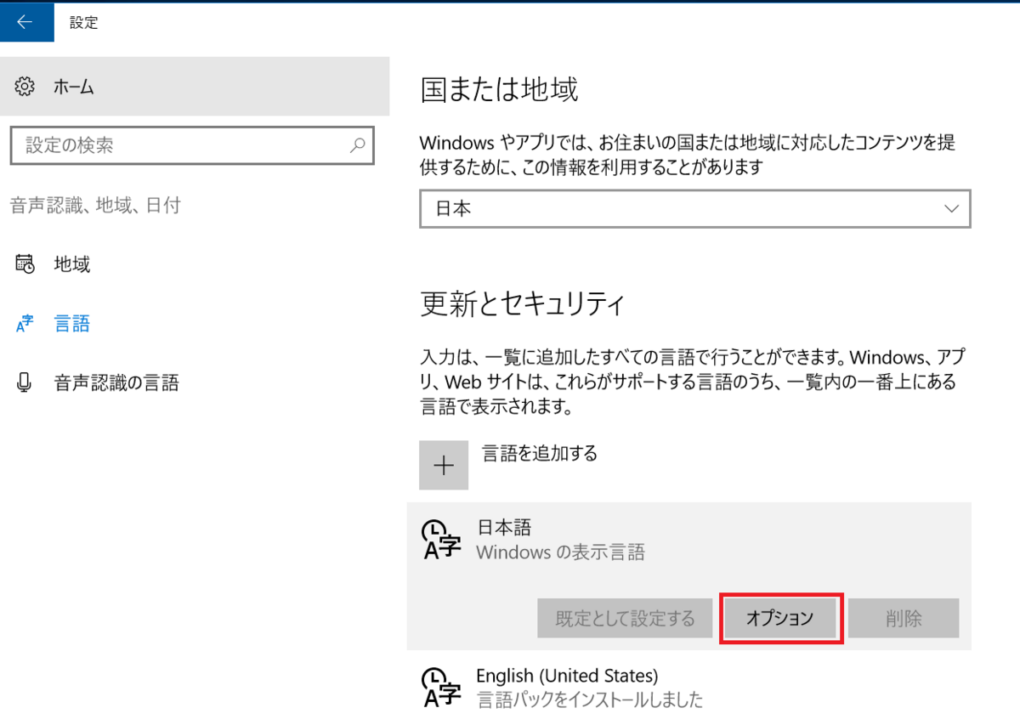Click the 言語 language icon in sidebar
This screenshot has height=725, width=1020.
point(25,324)
